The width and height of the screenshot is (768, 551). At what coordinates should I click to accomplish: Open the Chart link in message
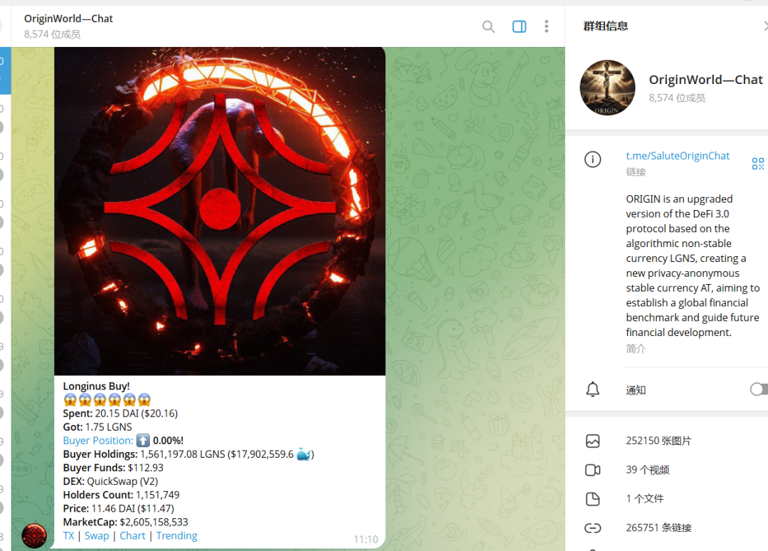132,536
